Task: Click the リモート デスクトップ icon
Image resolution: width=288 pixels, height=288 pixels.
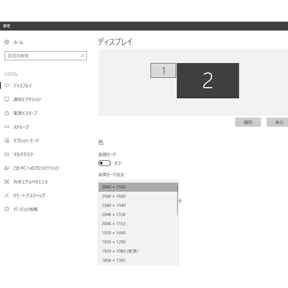Action: tap(7, 195)
